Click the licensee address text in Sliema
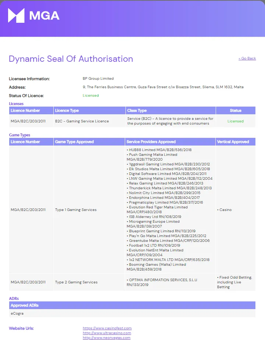The height and width of the screenshot is (340, 265). [163, 87]
